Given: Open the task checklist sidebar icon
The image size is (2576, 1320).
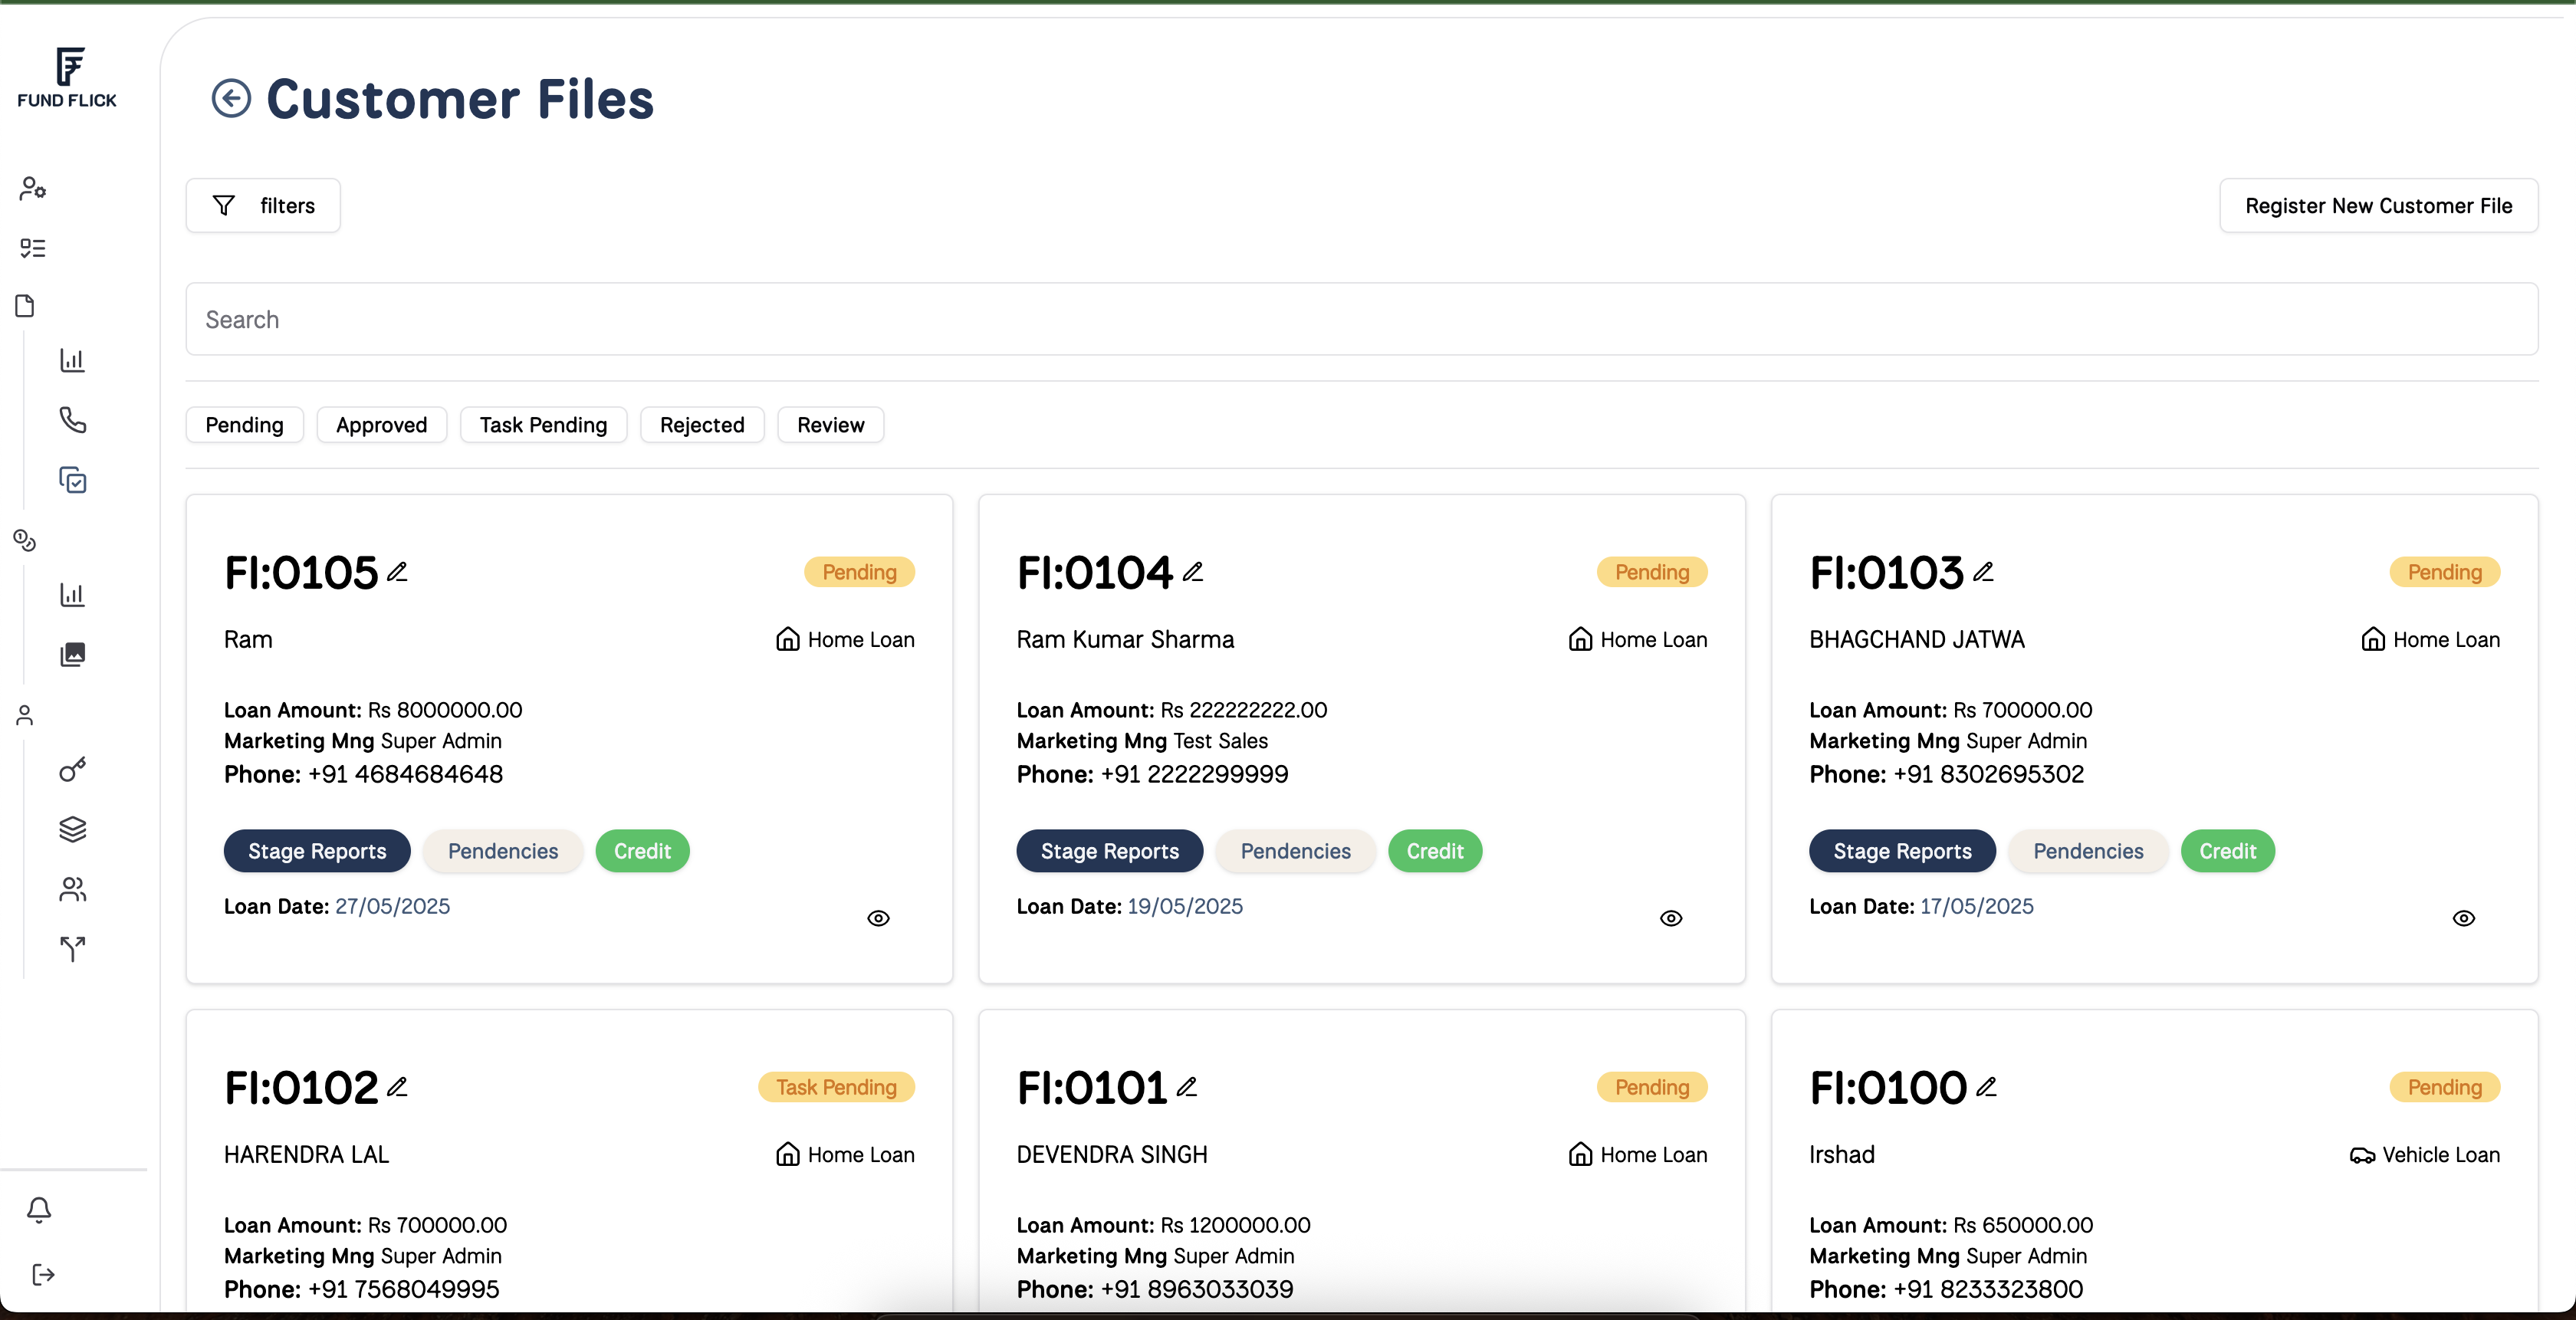Looking at the screenshot, I should click(32, 247).
